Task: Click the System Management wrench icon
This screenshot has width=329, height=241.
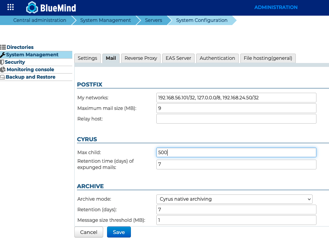Action: [3, 55]
